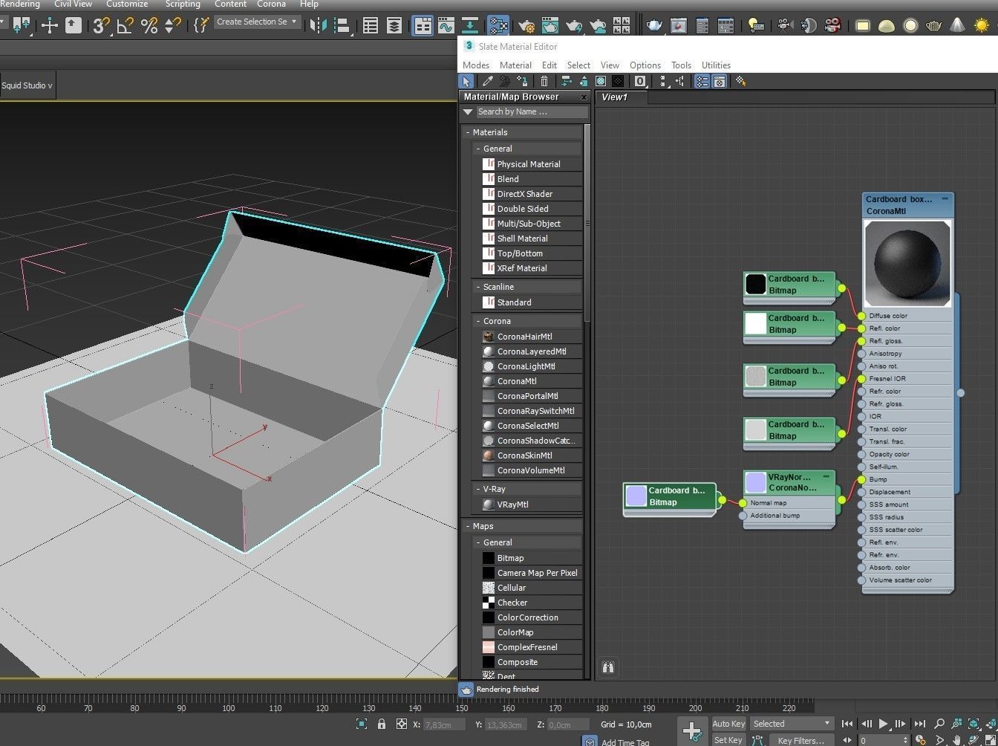Screen dimensions: 998x746
Task: Click sun light icon in top toolbar
Action: click(982, 26)
